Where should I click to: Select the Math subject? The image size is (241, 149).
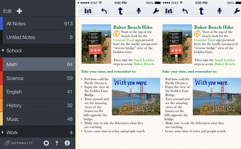pyautogui.click(x=38, y=64)
